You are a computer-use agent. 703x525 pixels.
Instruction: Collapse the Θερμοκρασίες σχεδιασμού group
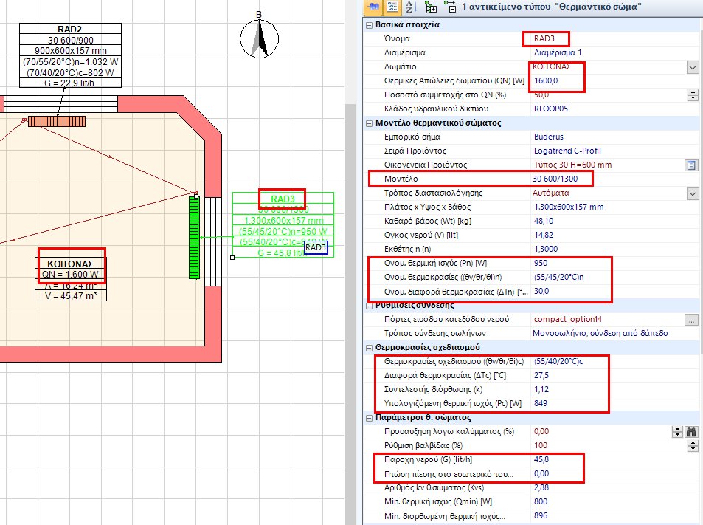pos(369,348)
